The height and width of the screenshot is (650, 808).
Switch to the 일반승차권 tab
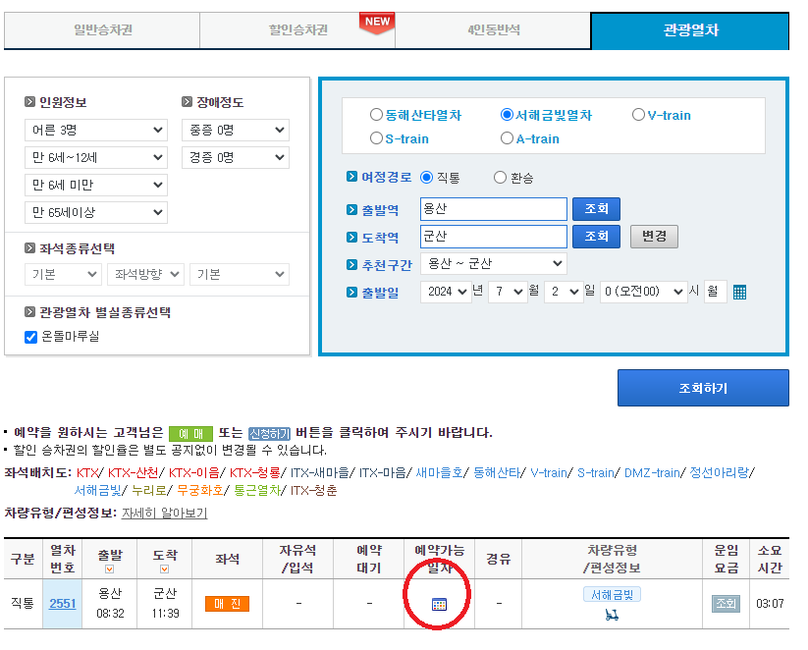(101, 29)
